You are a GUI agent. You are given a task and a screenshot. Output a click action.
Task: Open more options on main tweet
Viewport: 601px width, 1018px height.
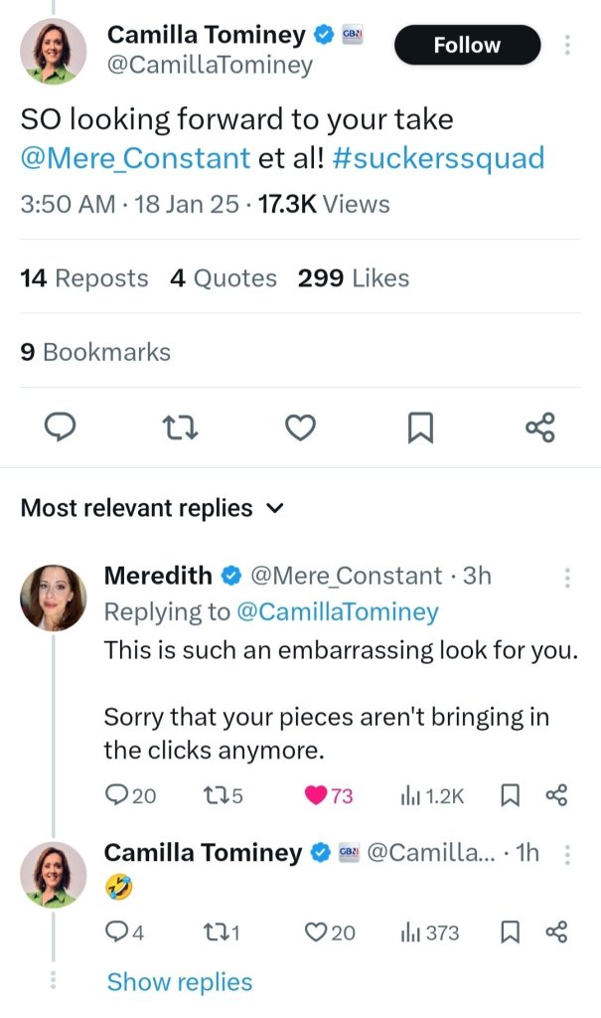pyautogui.click(x=567, y=45)
